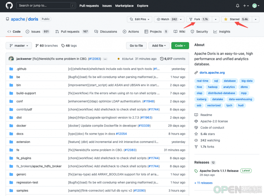
Task: Open fs_brokers/apache_hdfs_broker folder name
Action: click(x=39, y=166)
